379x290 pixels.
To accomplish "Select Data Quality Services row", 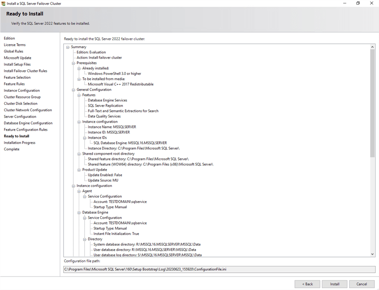I will (104, 116).
